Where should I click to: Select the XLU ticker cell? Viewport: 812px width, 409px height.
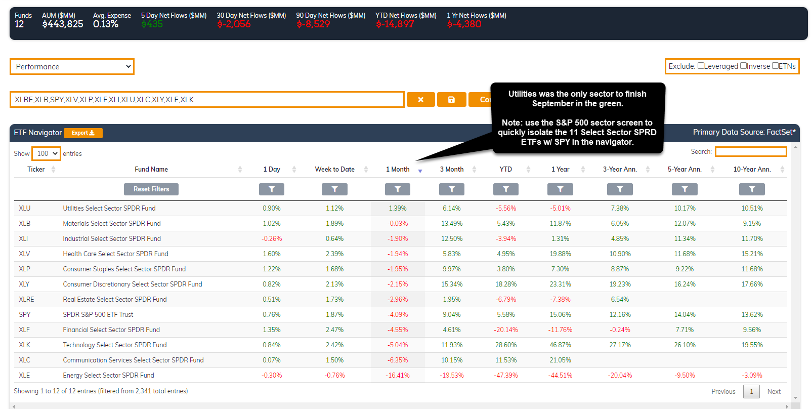coord(25,208)
